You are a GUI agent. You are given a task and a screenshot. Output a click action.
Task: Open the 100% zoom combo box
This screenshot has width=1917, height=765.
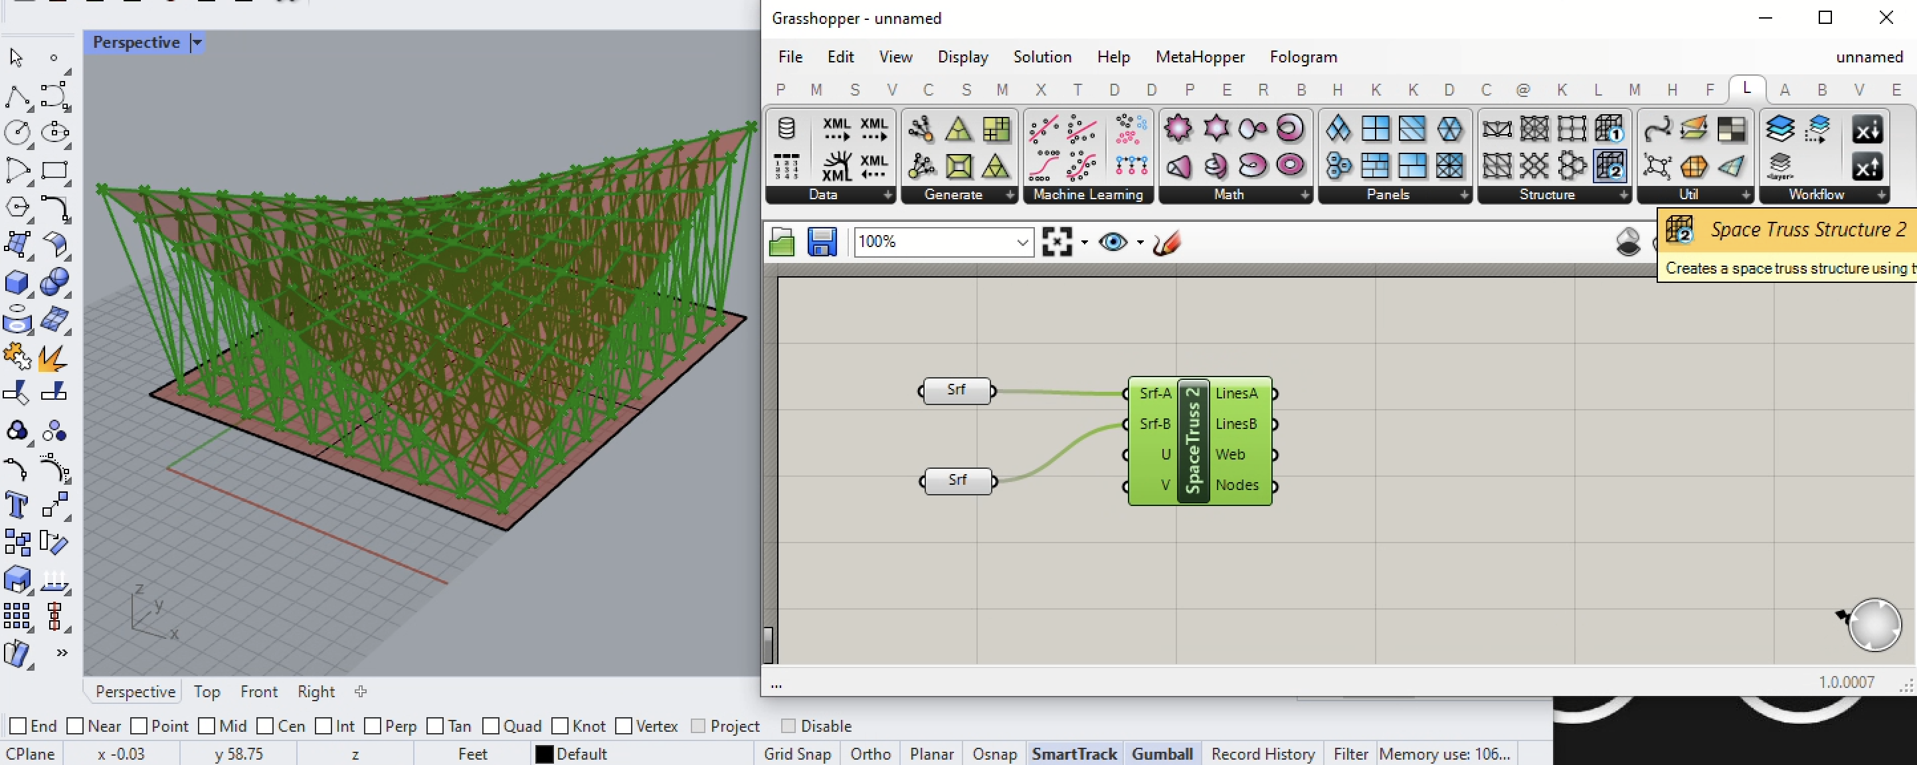coord(944,242)
